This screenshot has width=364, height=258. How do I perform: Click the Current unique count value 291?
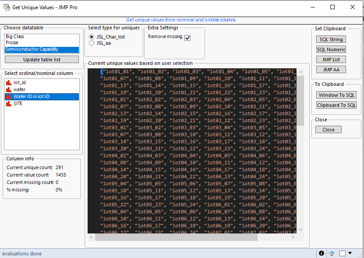click(x=60, y=167)
